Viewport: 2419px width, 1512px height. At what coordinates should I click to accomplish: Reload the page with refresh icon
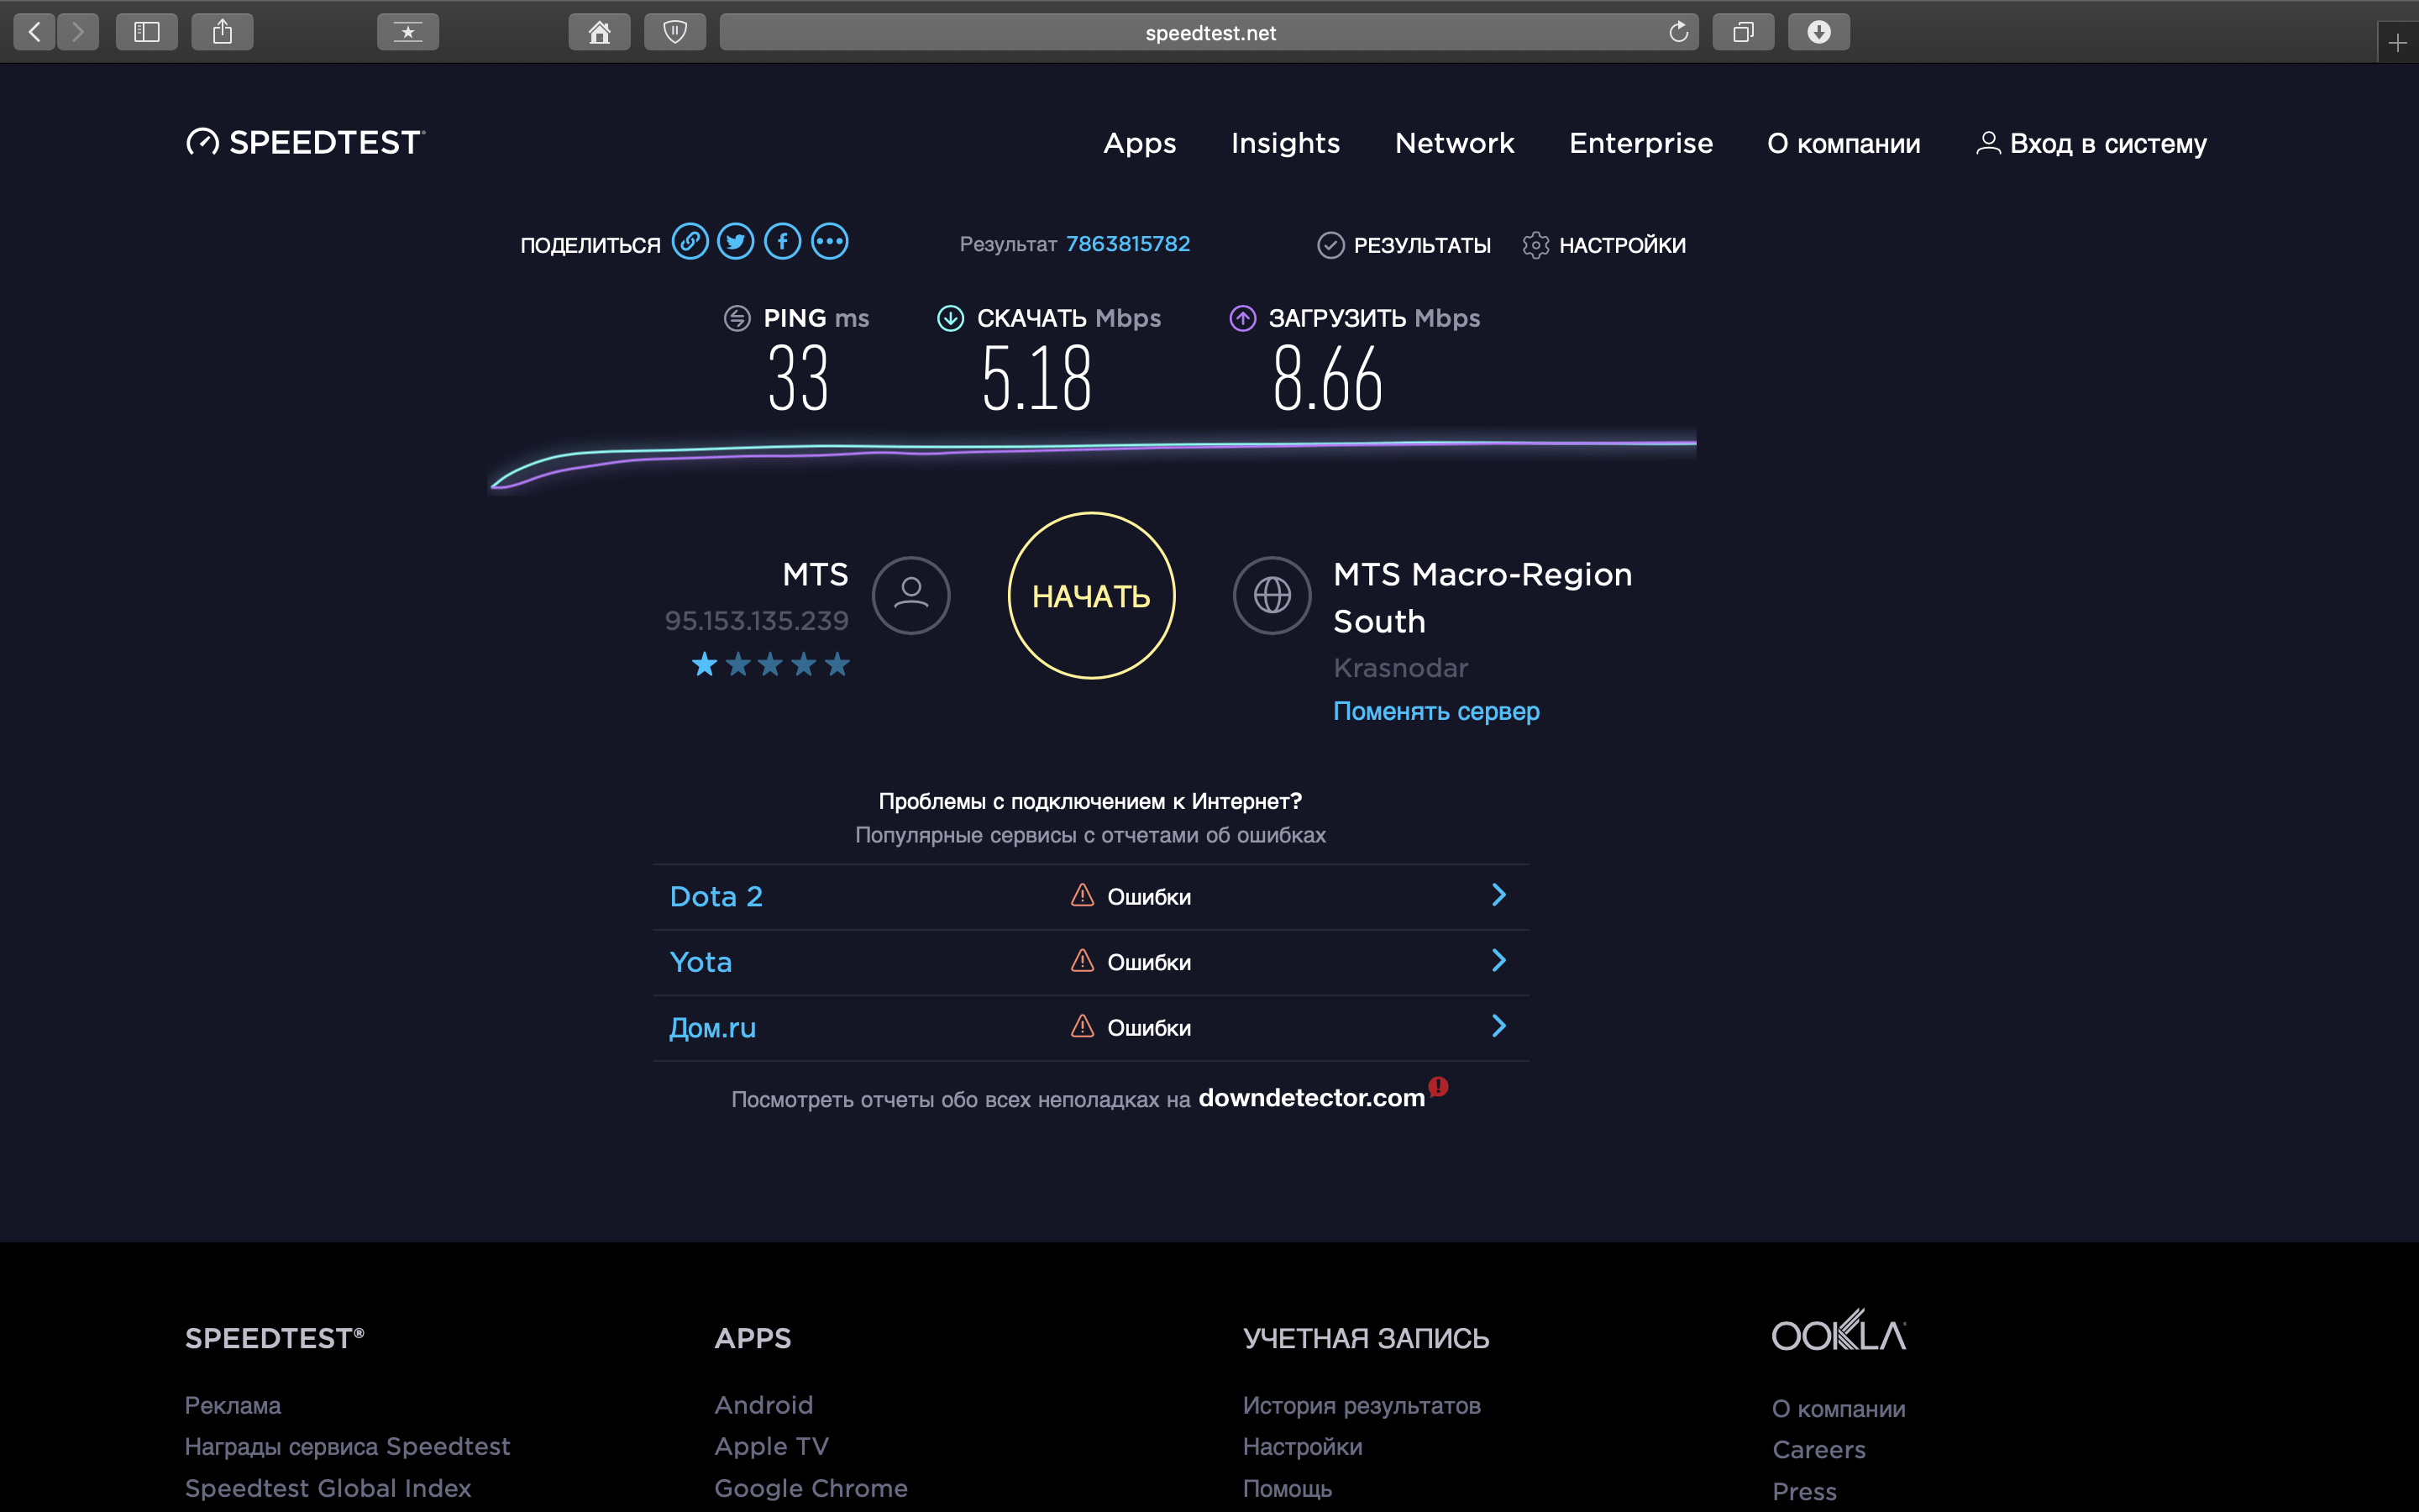point(1678,32)
